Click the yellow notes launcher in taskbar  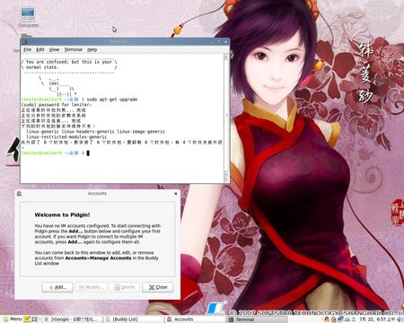27,319
